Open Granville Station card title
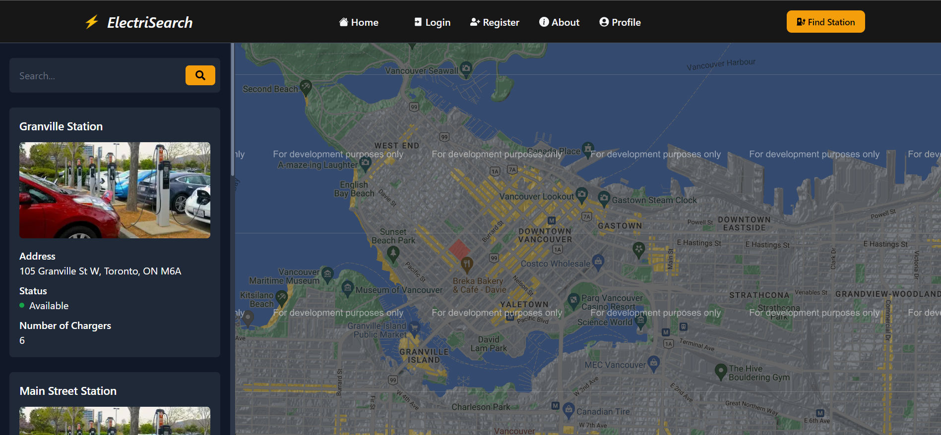The width and height of the screenshot is (941, 435). (x=61, y=126)
